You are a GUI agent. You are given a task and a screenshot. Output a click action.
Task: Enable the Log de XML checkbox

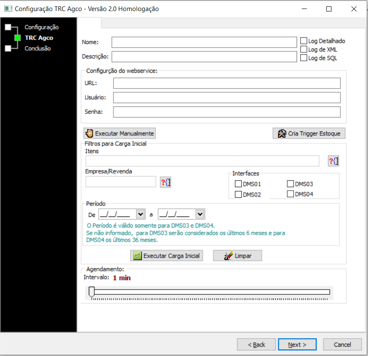tap(304, 49)
